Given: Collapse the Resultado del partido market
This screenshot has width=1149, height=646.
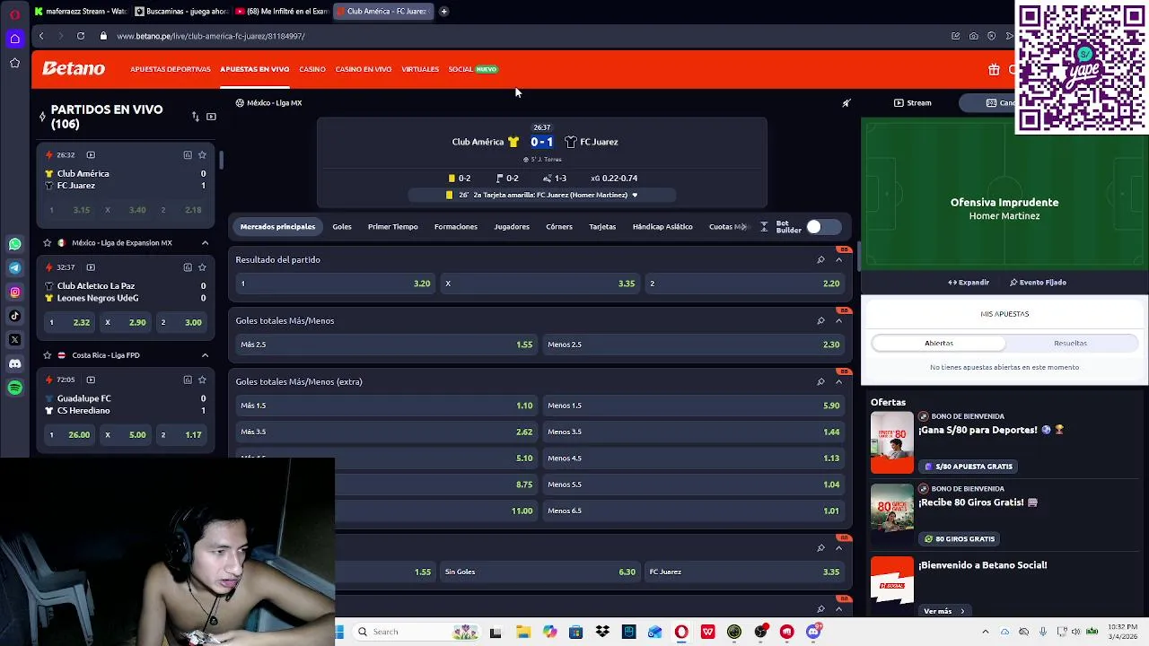Looking at the screenshot, I should click(839, 259).
